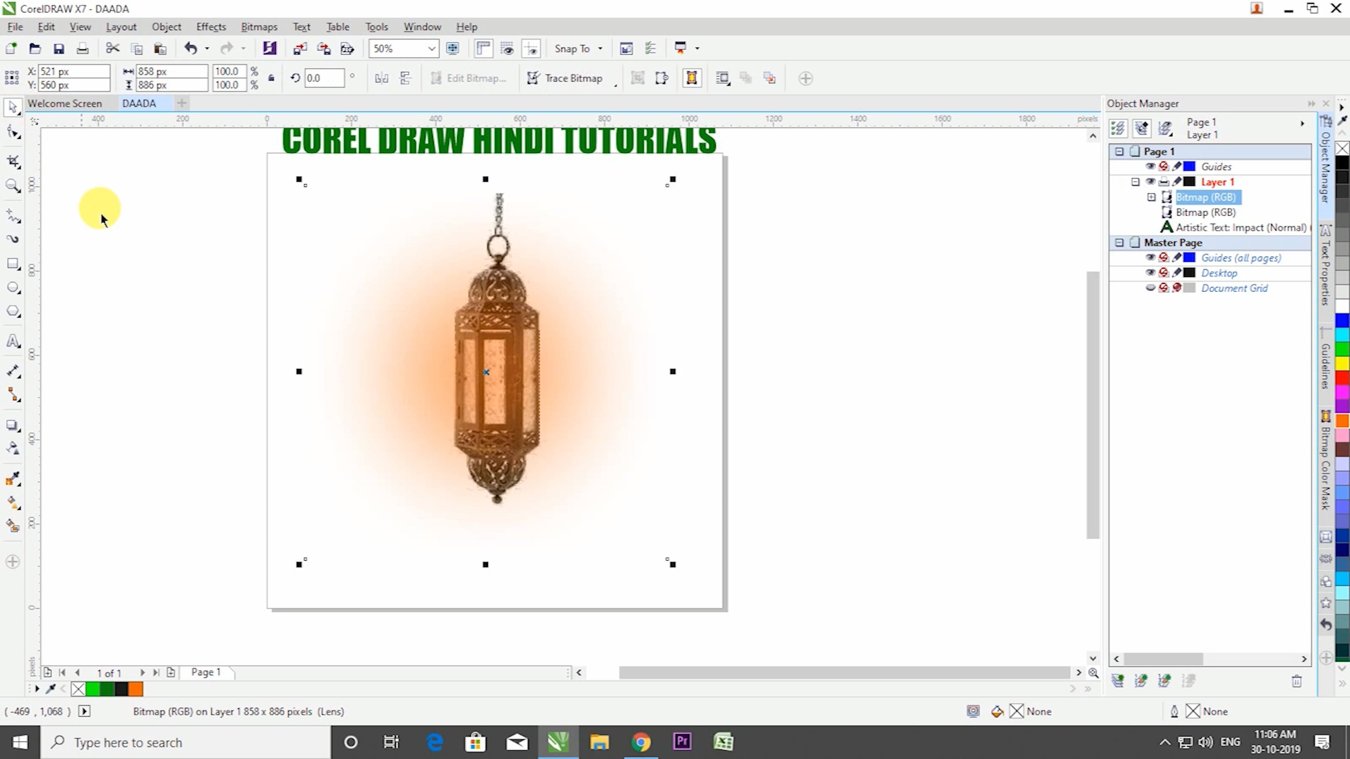Select the Crop tool in toolbox
The width and height of the screenshot is (1350, 759).
(13, 161)
